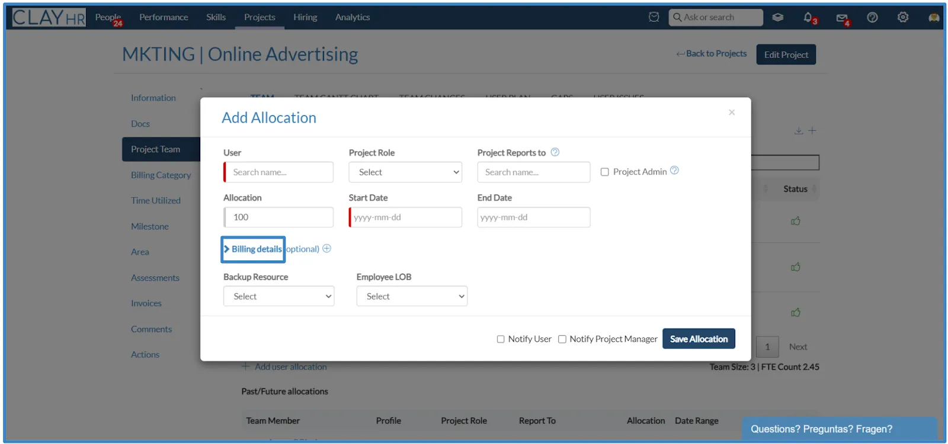Screen dimensions: 948x444
Task: Expand the Billing details section
Action: pos(253,249)
